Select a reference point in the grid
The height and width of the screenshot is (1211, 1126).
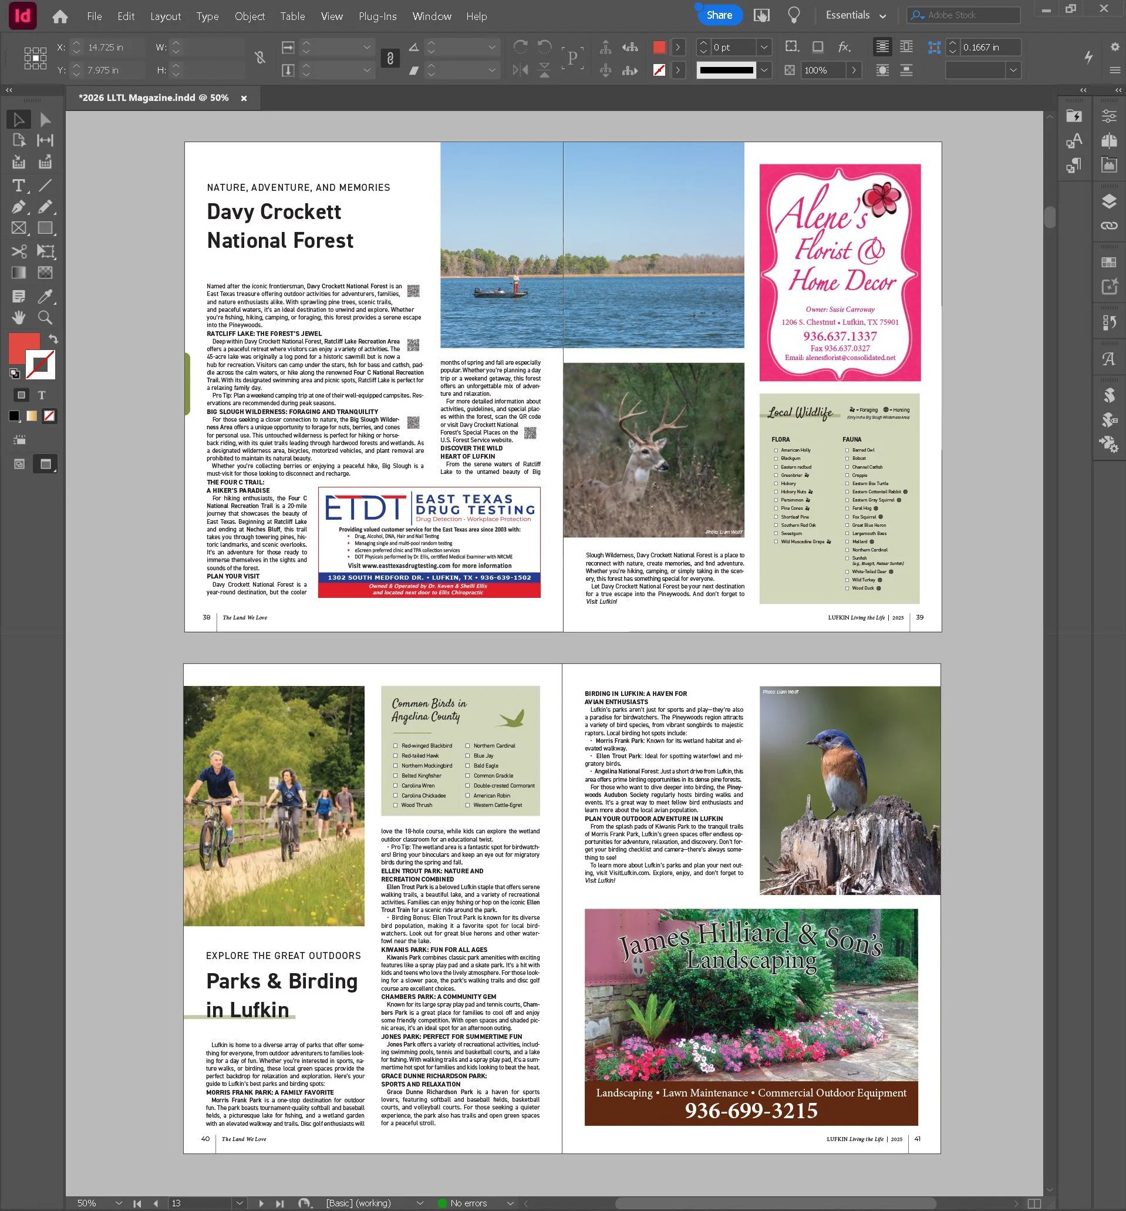tap(35, 59)
